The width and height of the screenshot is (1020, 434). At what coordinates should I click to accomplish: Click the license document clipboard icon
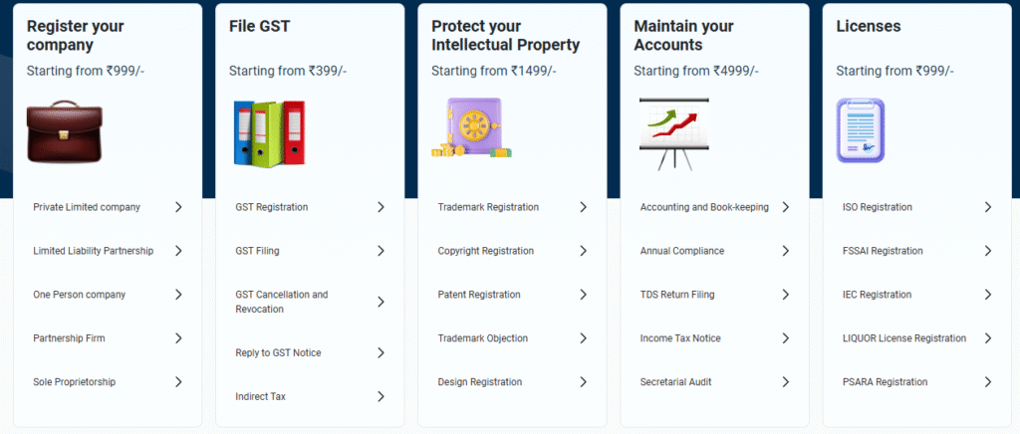(x=861, y=130)
